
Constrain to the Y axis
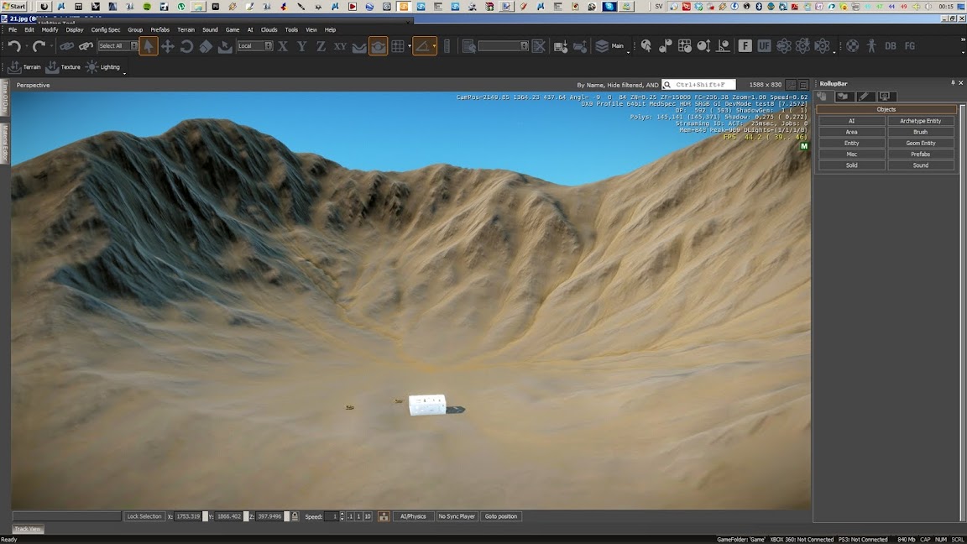(301, 46)
